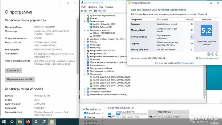This screenshot has width=222, height=125.
Task: Expand Звуковые, игровые и видеоустройства category
Action: click(x=85, y=39)
